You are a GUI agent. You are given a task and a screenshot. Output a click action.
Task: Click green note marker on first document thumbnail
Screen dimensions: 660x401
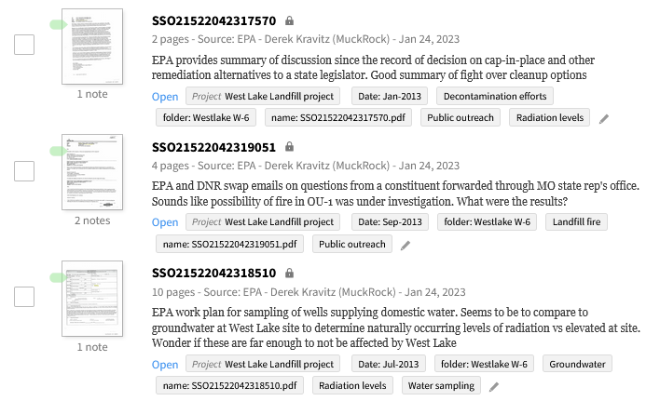(x=58, y=24)
